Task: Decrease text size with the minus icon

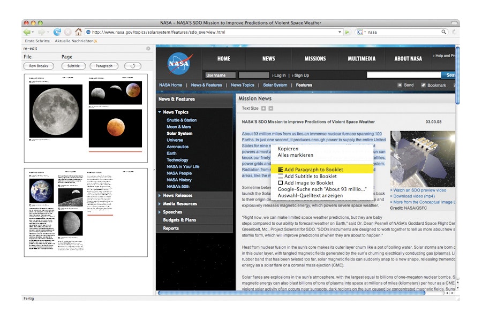Action: click(271, 109)
